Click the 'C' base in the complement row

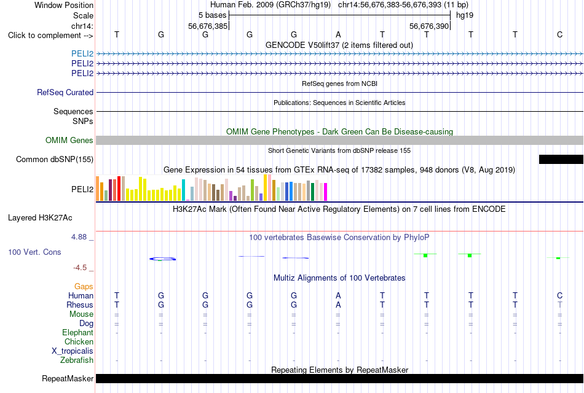click(x=559, y=34)
